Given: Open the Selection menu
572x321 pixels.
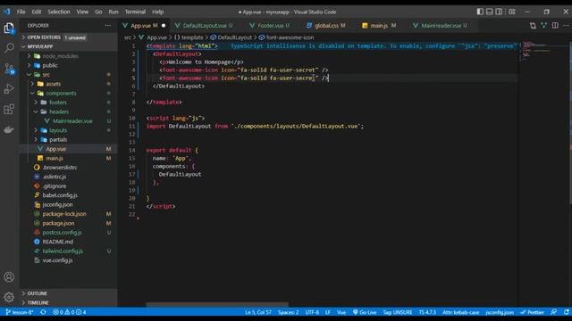Looking at the screenshot, I should 59,12.
